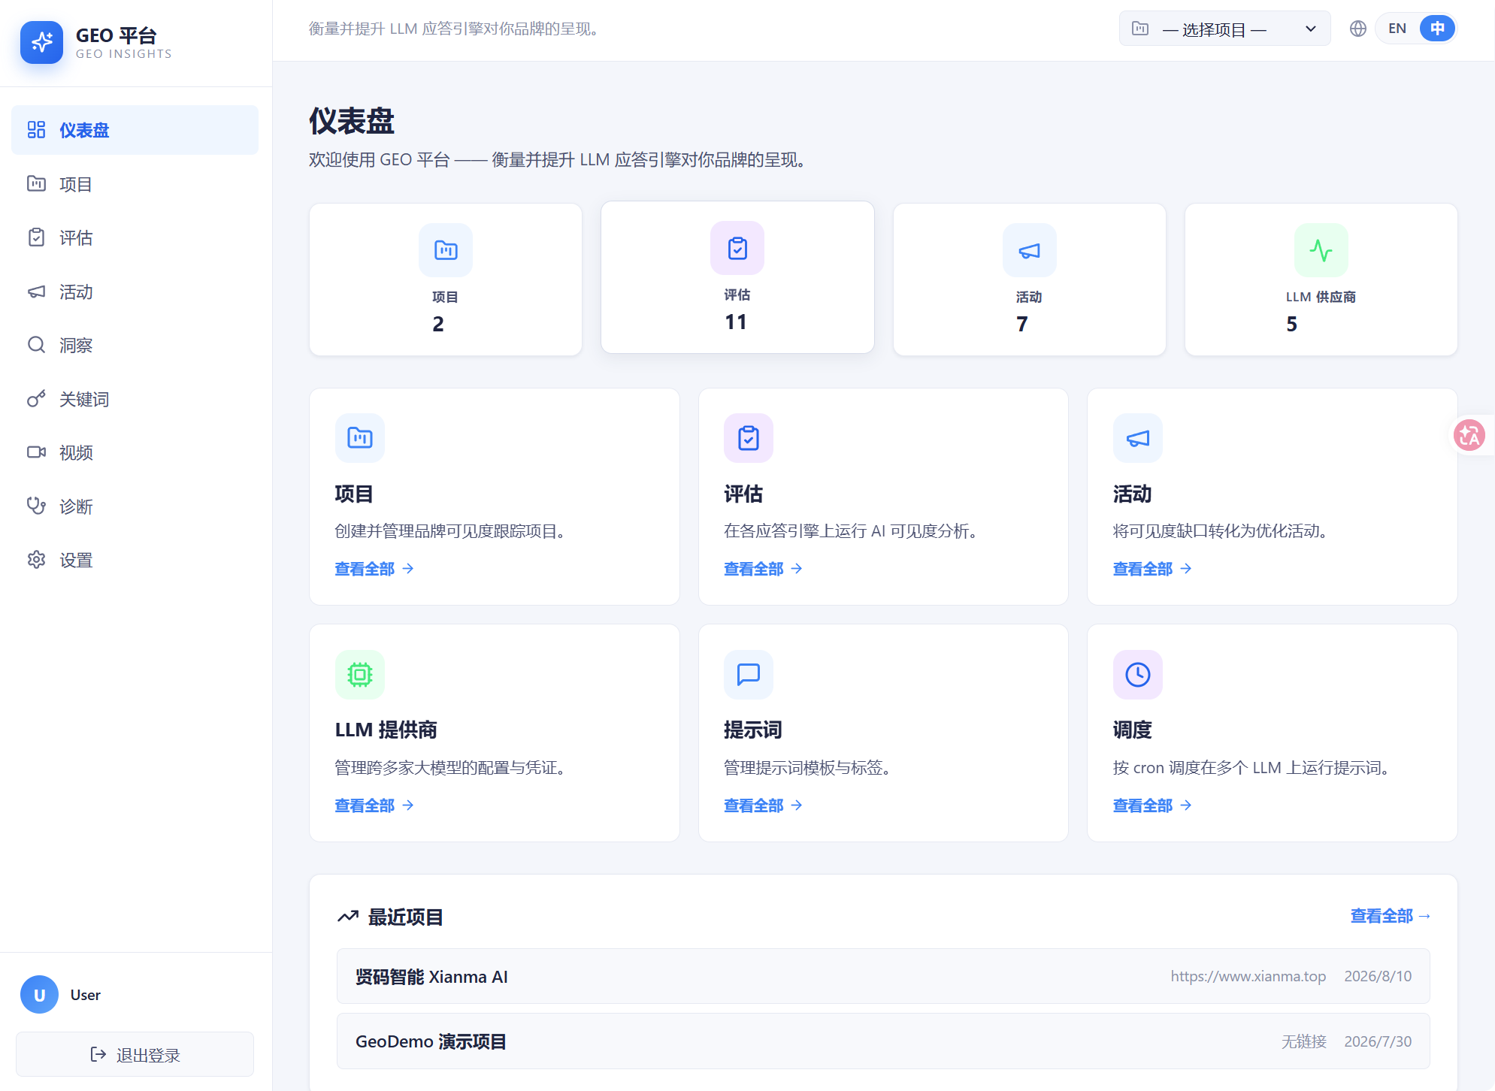Open the 贤码智能 Xianma AI project row
This screenshot has height=1091, width=1495.
tap(883, 976)
